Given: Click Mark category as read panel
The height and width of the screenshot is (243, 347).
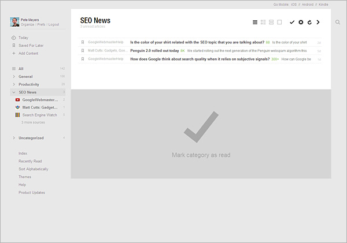Looking at the screenshot, I should [x=201, y=134].
